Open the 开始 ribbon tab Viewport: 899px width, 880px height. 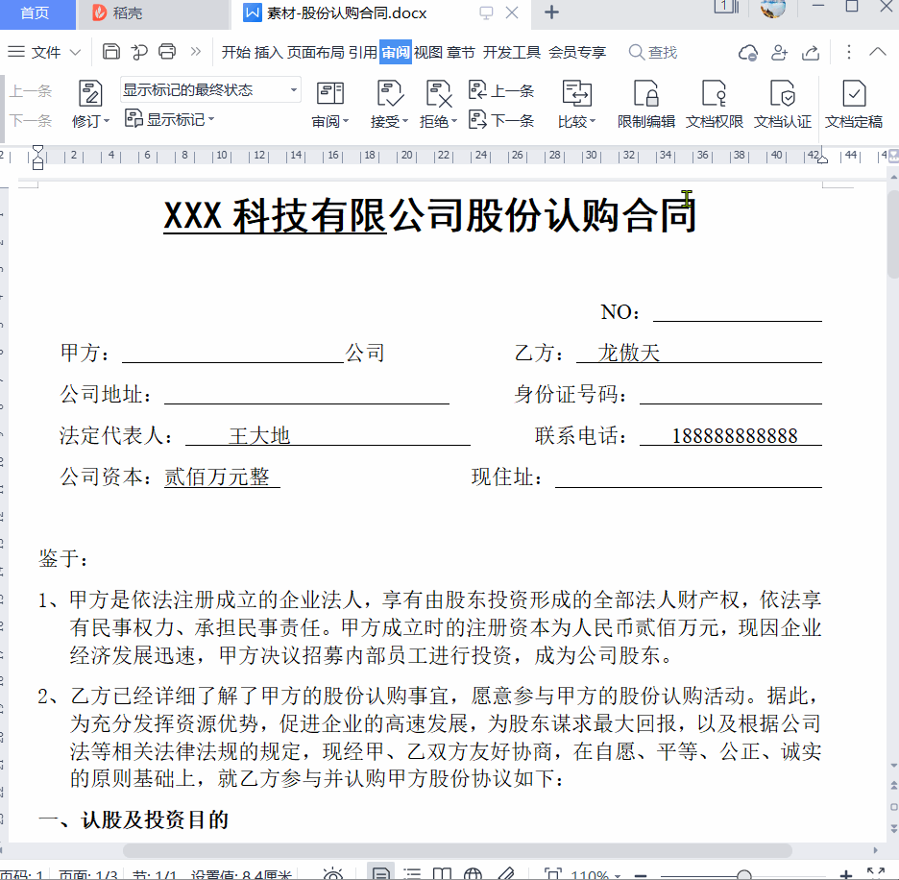(235, 52)
